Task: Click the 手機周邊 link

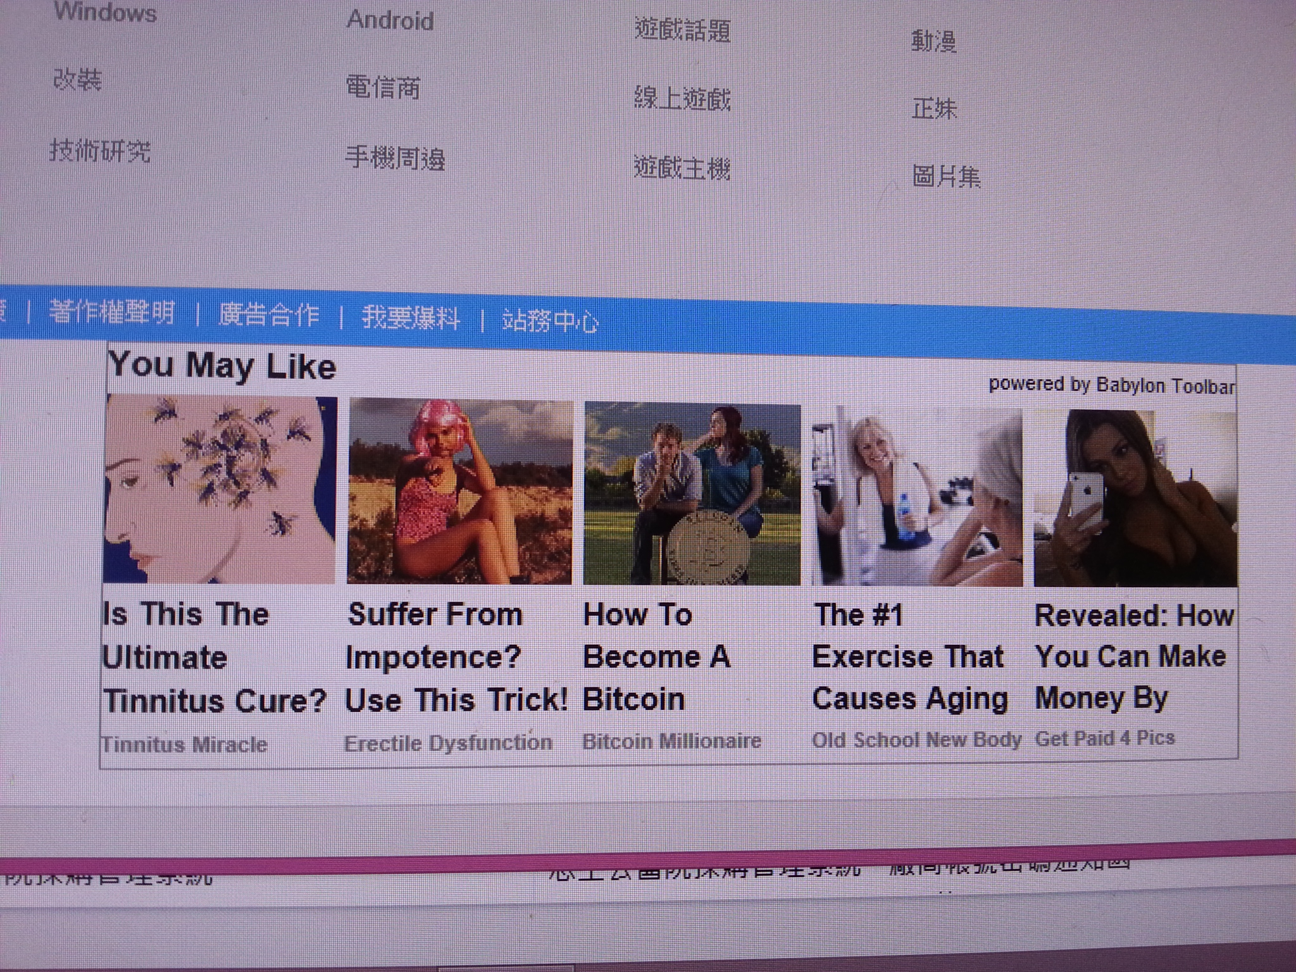Action: point(395,158)
